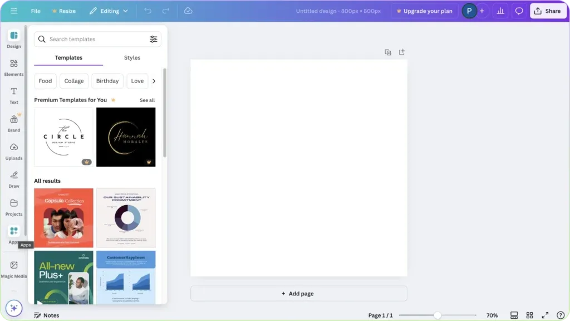This screenshot has height=321, width=570.
Task: Select the Capsule Collection template thumbnail
Action: (x=63, y=217)
